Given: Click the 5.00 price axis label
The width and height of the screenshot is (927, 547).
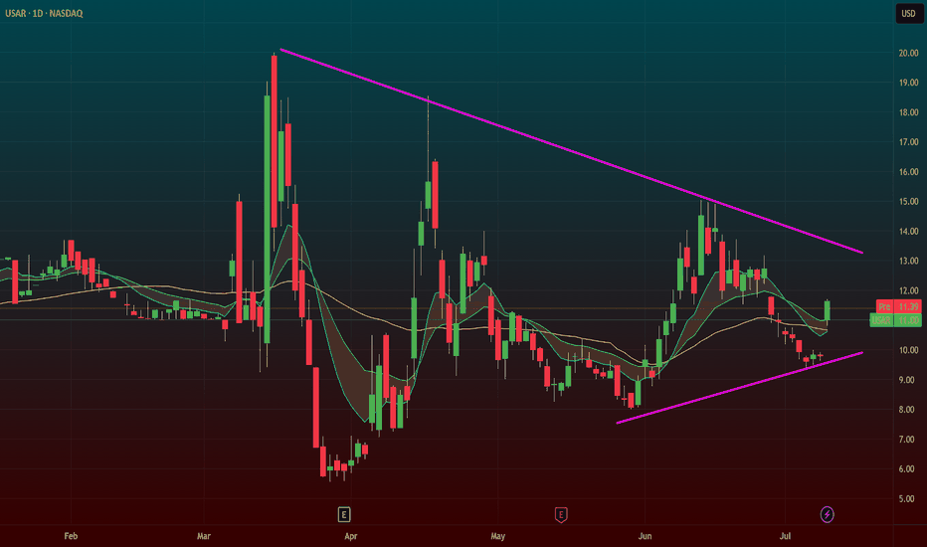Looking at the screenshot, I should point(906,498).
